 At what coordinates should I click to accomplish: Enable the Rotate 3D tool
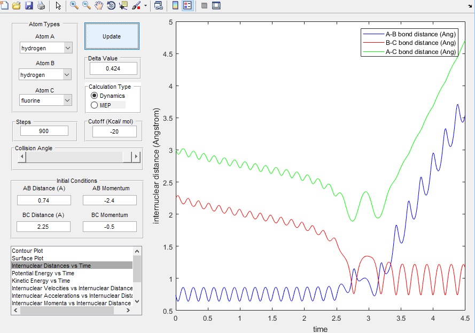tap(111, 6)
